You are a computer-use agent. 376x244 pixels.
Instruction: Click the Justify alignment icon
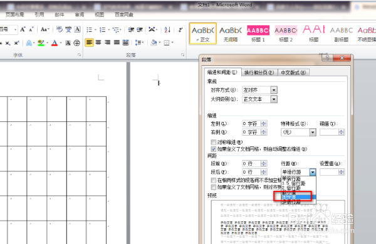coord(117,43)
